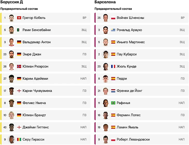Select the Педри player row
The image size is (189, 145).
(140, 79)
